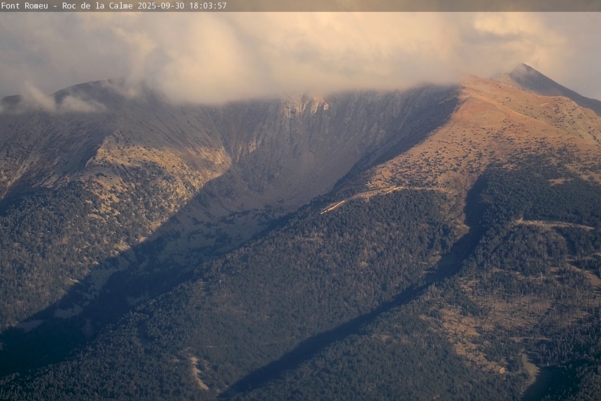Viewport: 601px width, 401px height.
Task: Click the pale path on right-edge hillside
Action: point(554,225)
